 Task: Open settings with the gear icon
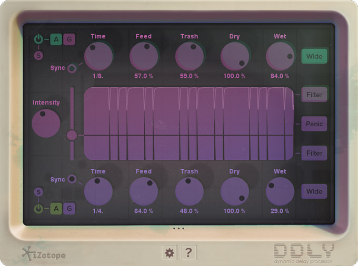pos(169,252)
